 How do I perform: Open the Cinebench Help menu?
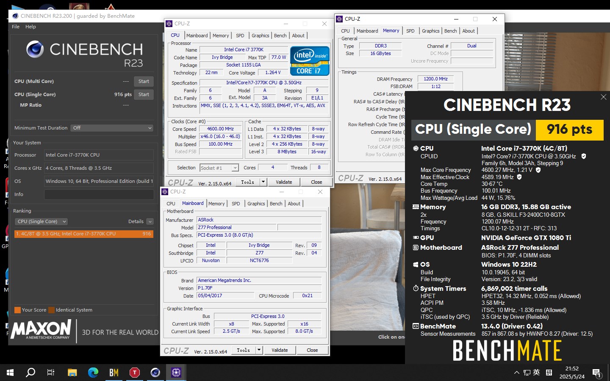point(30,27)
